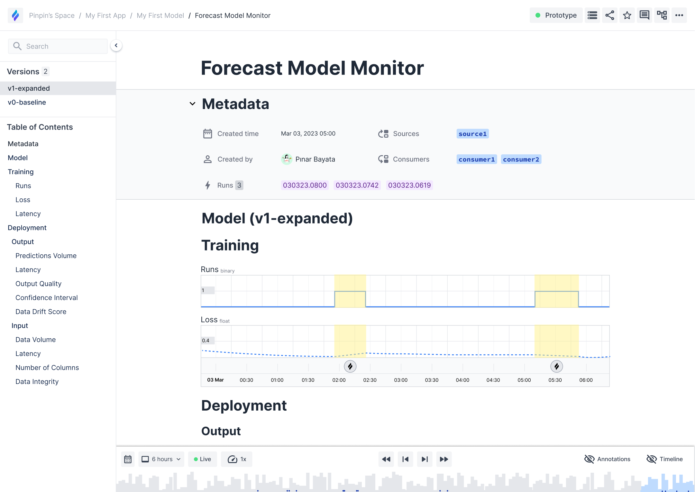Select the v0-baseline version
This screenshot has width=695, height=492.
click(x=27, y=102)
